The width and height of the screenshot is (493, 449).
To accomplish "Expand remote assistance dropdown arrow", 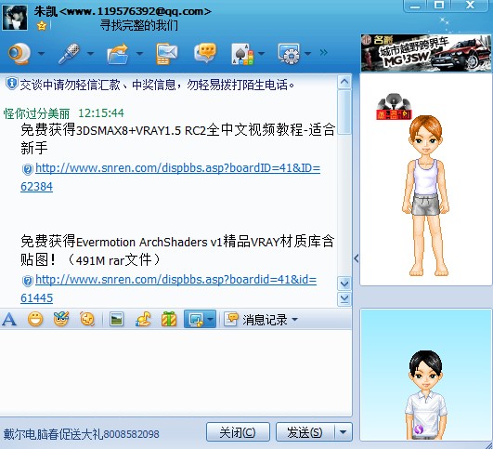I will (308, 54).
